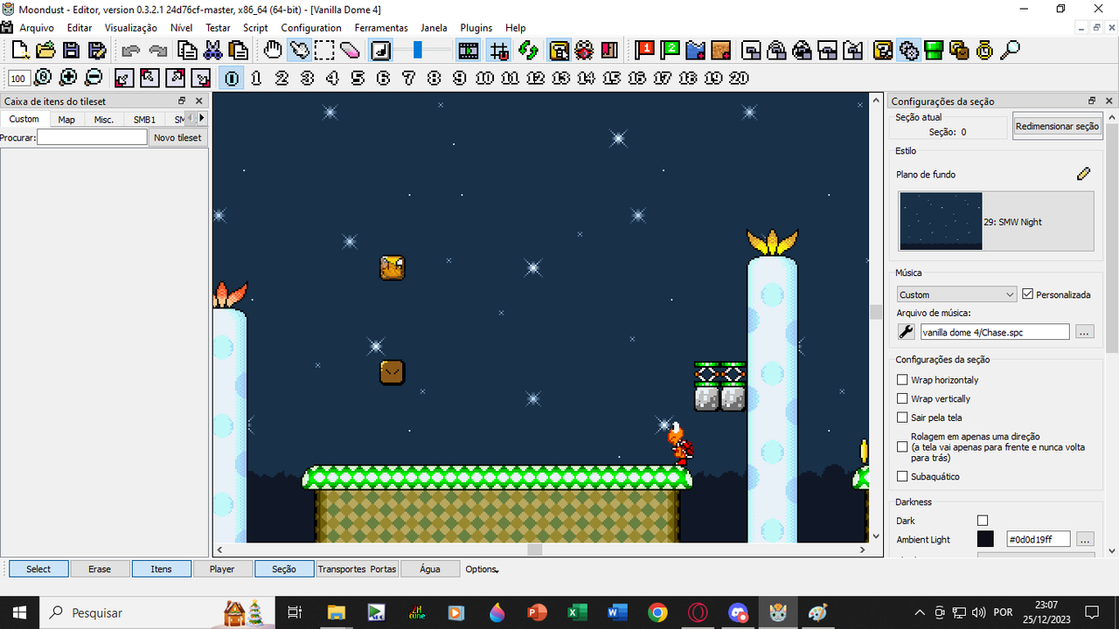Edit the background with pencil icon
This screenshot has height=629, width=1119.
coord(1084,174)
